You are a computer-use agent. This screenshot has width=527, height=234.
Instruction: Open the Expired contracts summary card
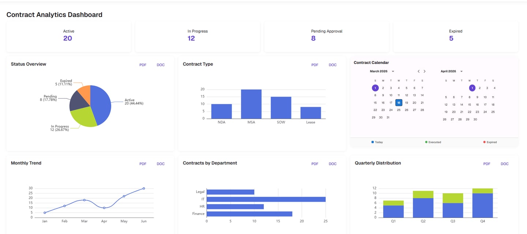456,37
